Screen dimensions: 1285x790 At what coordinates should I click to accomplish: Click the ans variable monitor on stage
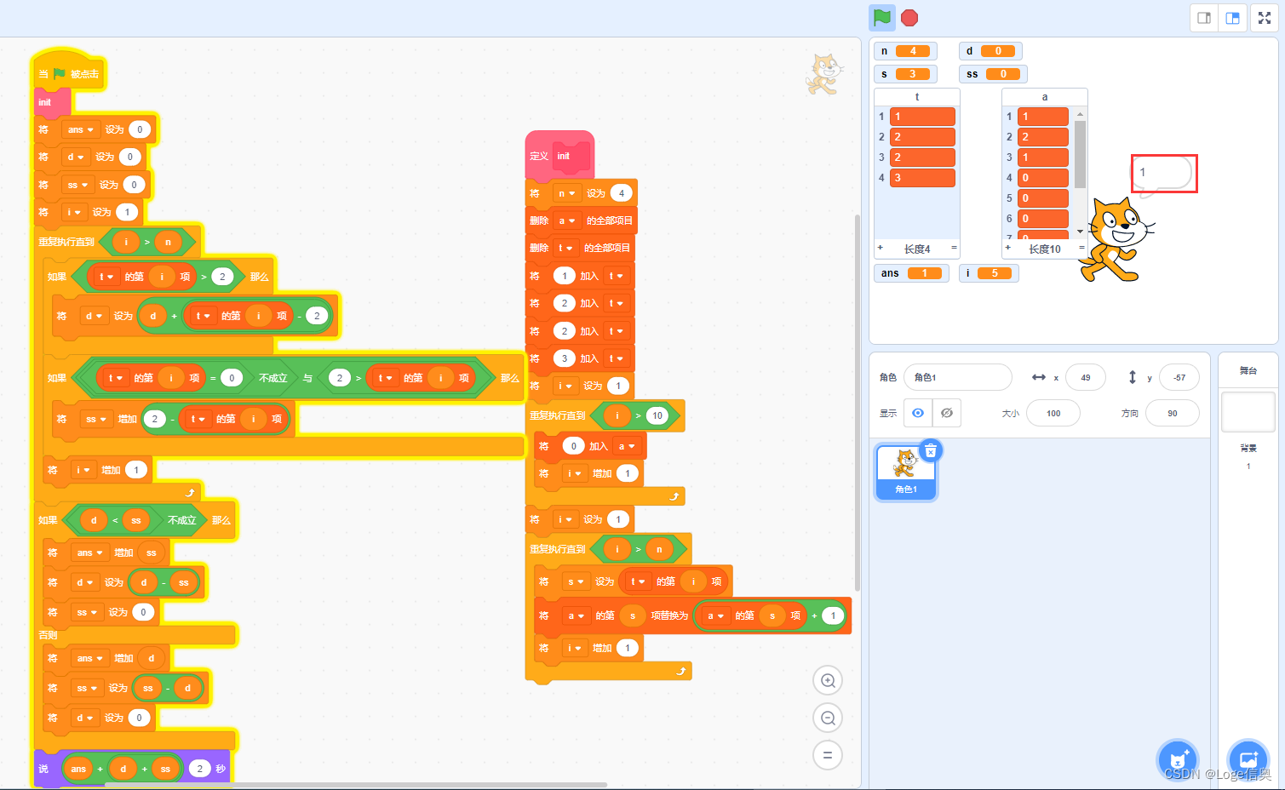tap(911, 273)
